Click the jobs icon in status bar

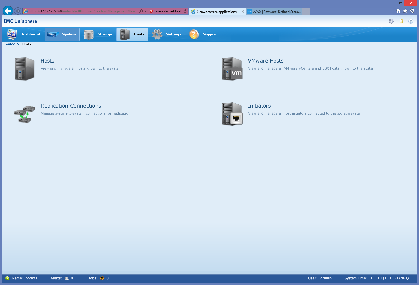pos(102,278)
